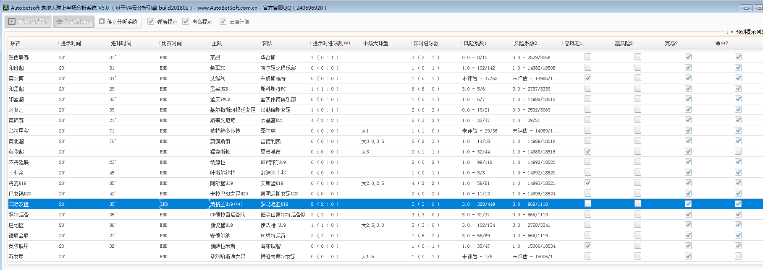Tick 命中? checkbox for the 英依超 row
763x270 pixels.
coord(738,151)
